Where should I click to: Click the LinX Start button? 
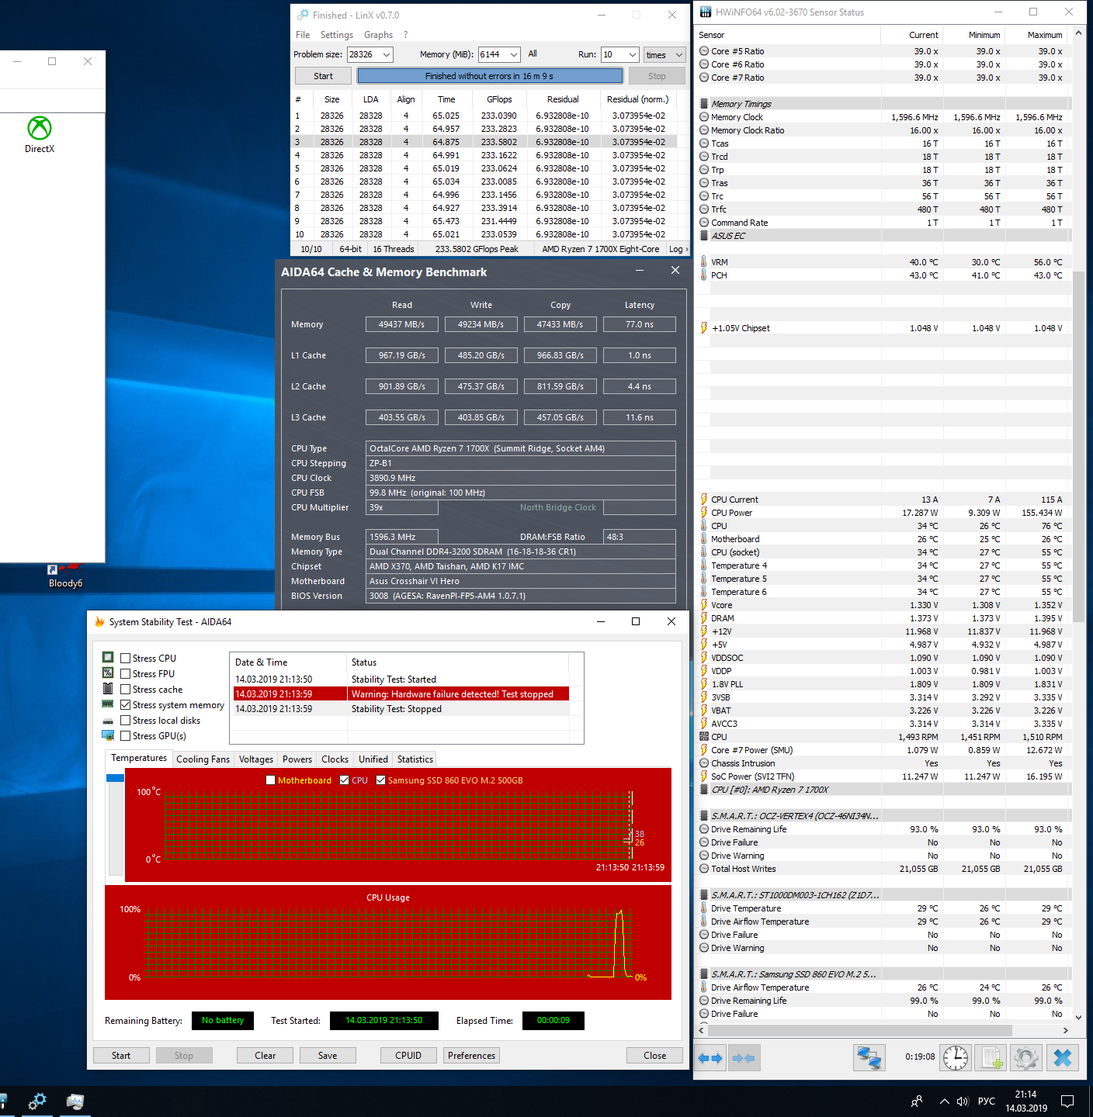click(323, 76)
